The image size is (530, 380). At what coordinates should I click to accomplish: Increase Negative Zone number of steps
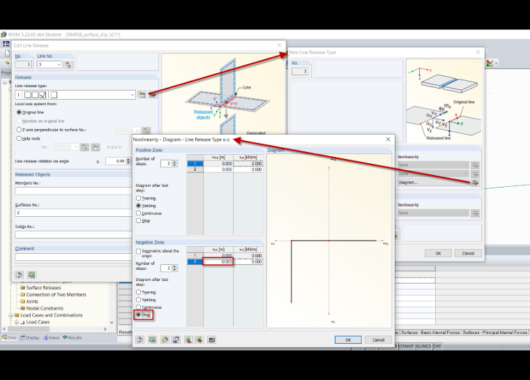175,266
